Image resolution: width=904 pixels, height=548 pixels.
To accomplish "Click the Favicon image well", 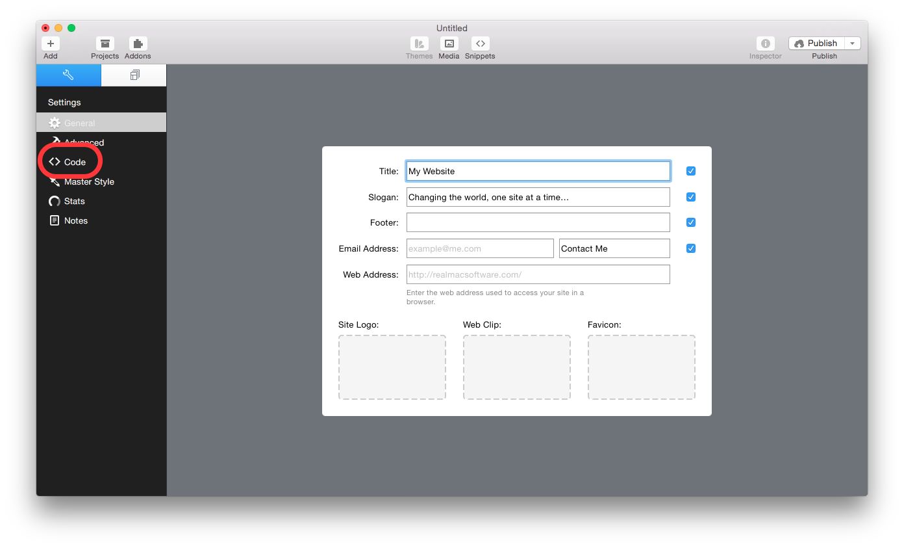I will coord(642,367).
